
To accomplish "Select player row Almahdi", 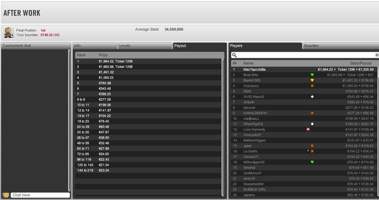I will tap(304, 168).
